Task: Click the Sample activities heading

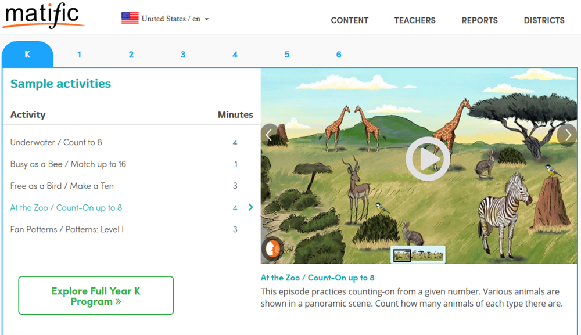Action: point(60,84)
